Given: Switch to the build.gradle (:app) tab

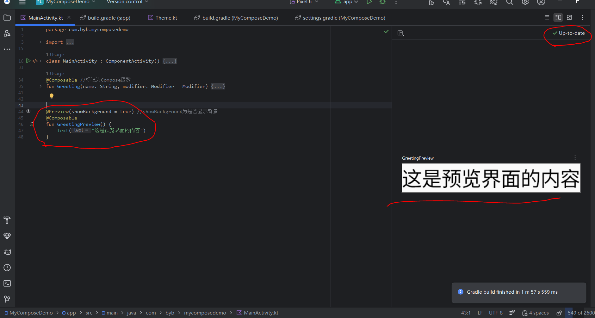Looking at the screenshot, I should pyautogui.click(x=105, y=18).
